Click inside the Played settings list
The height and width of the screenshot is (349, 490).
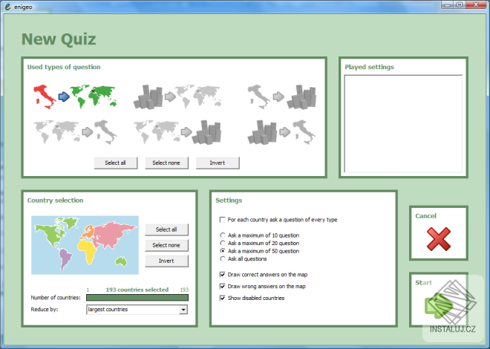tap(403, 123)
